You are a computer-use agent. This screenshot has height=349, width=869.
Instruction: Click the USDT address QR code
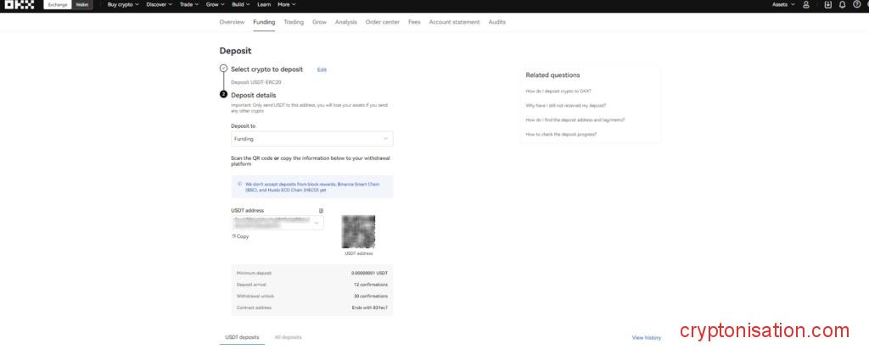pos(358,231)
